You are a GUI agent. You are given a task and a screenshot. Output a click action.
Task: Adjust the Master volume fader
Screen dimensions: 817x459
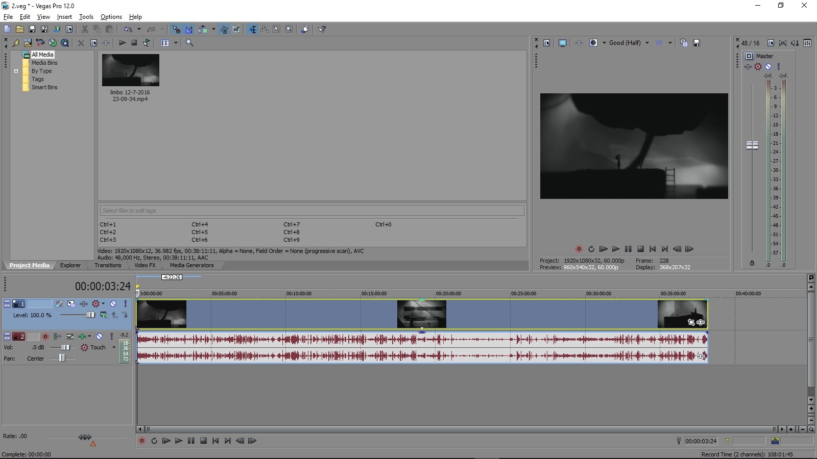[752, 145]
